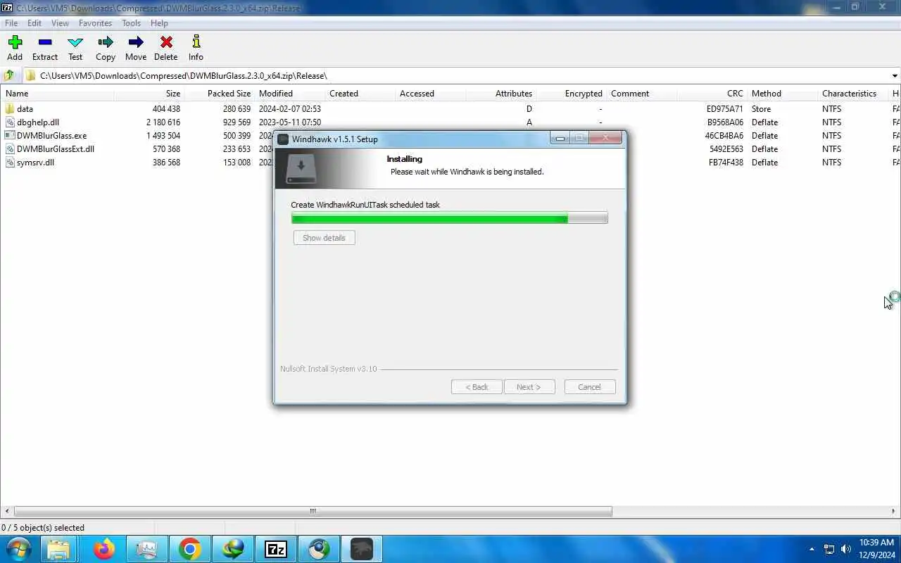Open Firefox from the taskbar
Image resolution: width=901 pixels, height=563 pixels.
(x=104, y=549)
